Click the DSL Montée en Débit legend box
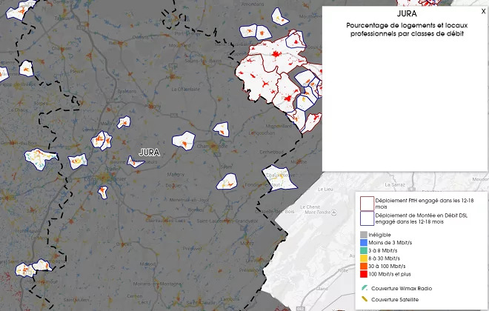 367,218
